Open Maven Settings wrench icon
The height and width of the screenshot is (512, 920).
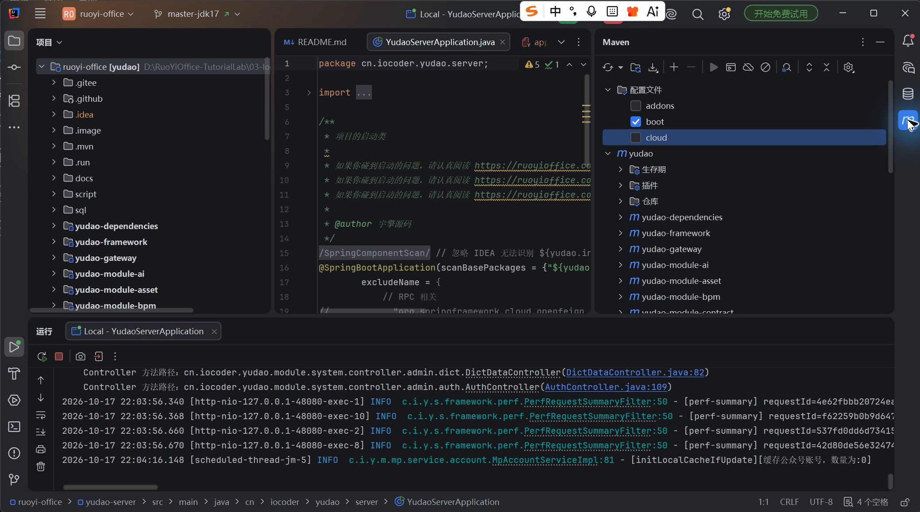coord(848,67)
